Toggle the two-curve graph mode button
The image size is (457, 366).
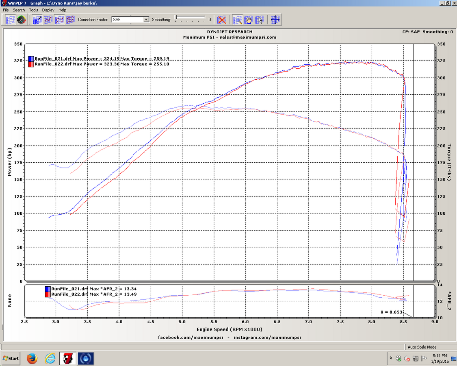[59, 20]
